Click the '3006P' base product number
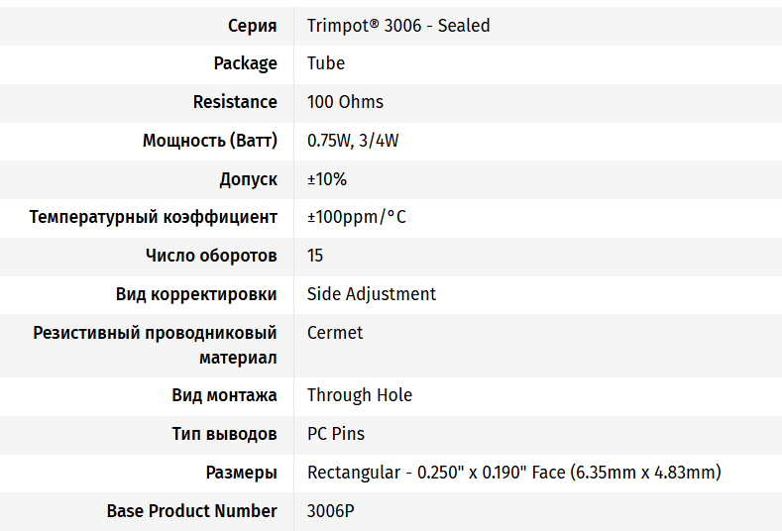782x531 pixels. [x=331, y=511]
